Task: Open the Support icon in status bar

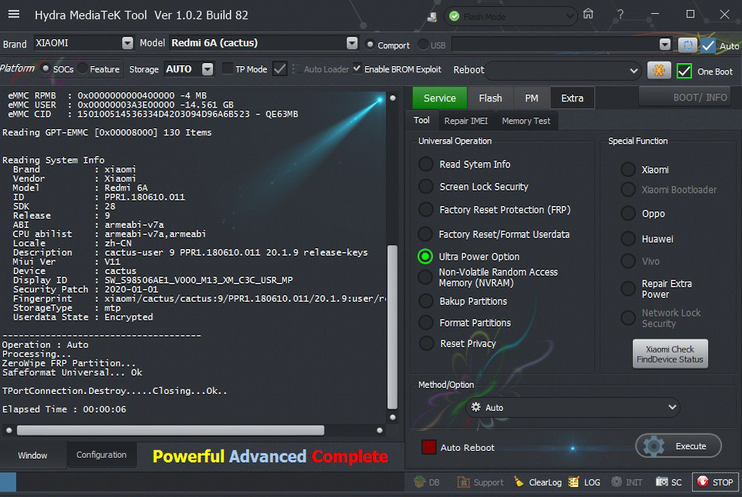Action: coord(464,482)
